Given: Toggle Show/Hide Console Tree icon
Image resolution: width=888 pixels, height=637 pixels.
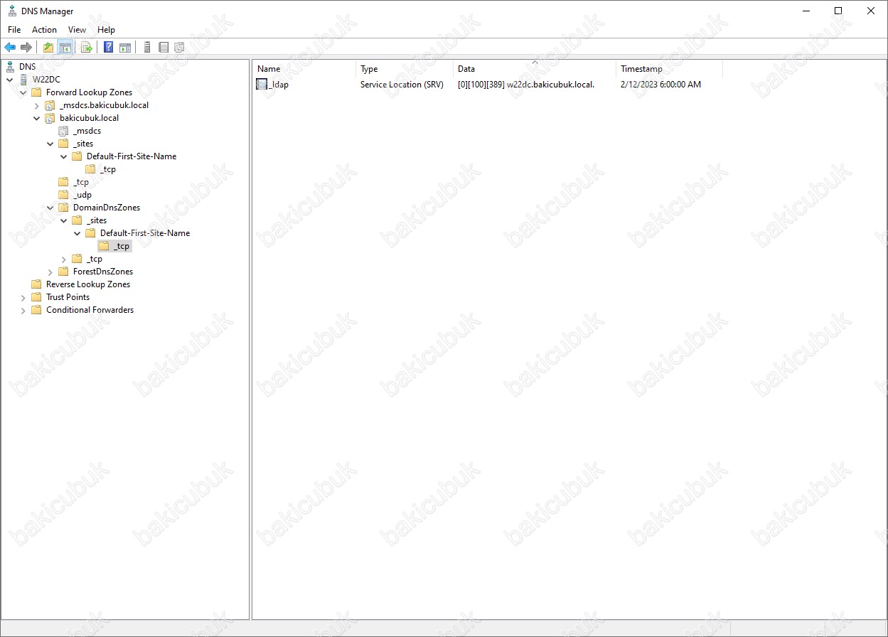Looking at the screenshot, I should 65,48.
